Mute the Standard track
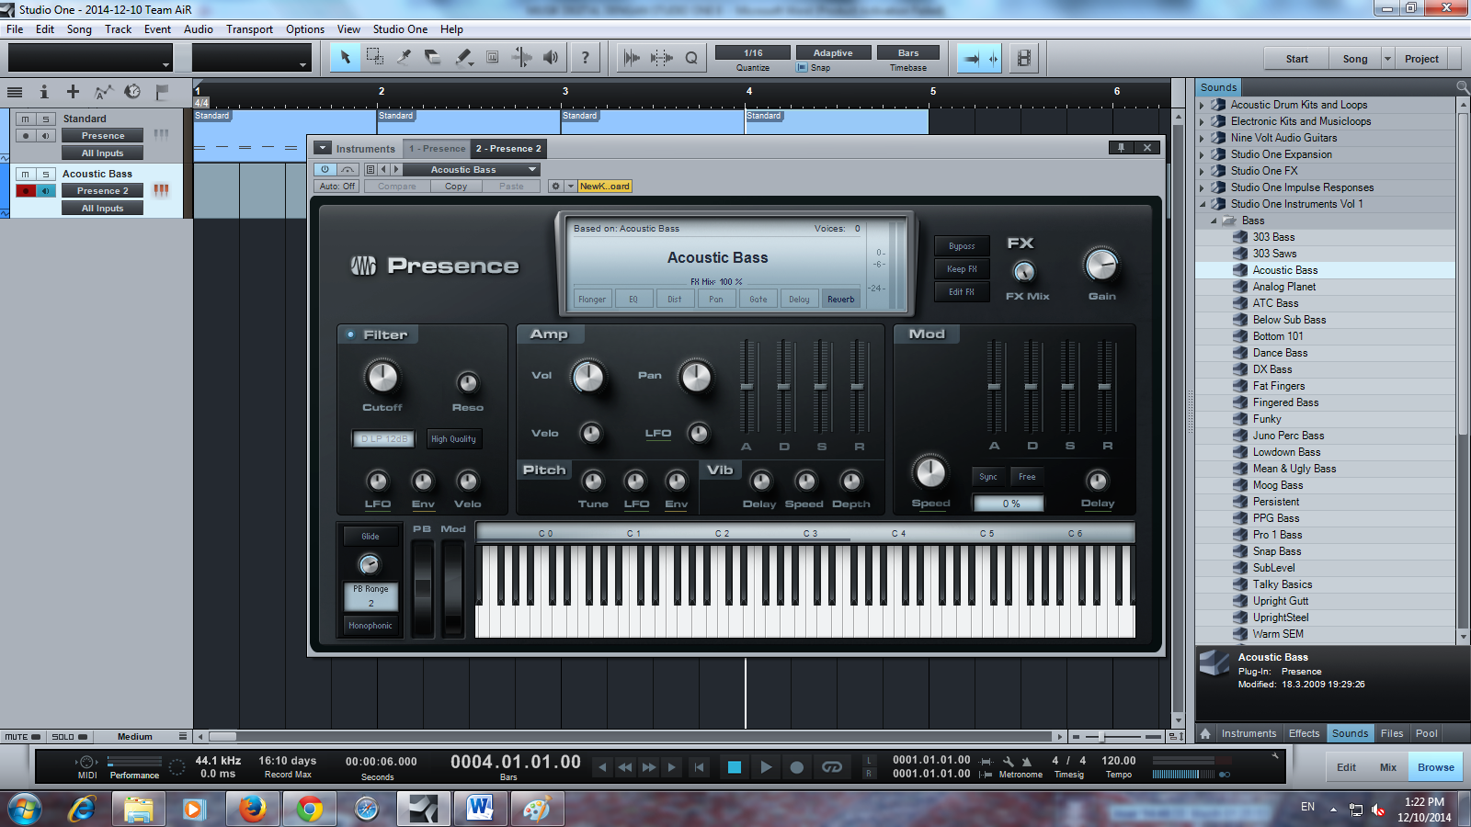The image size is (1471, 827). tap(26, 119)
